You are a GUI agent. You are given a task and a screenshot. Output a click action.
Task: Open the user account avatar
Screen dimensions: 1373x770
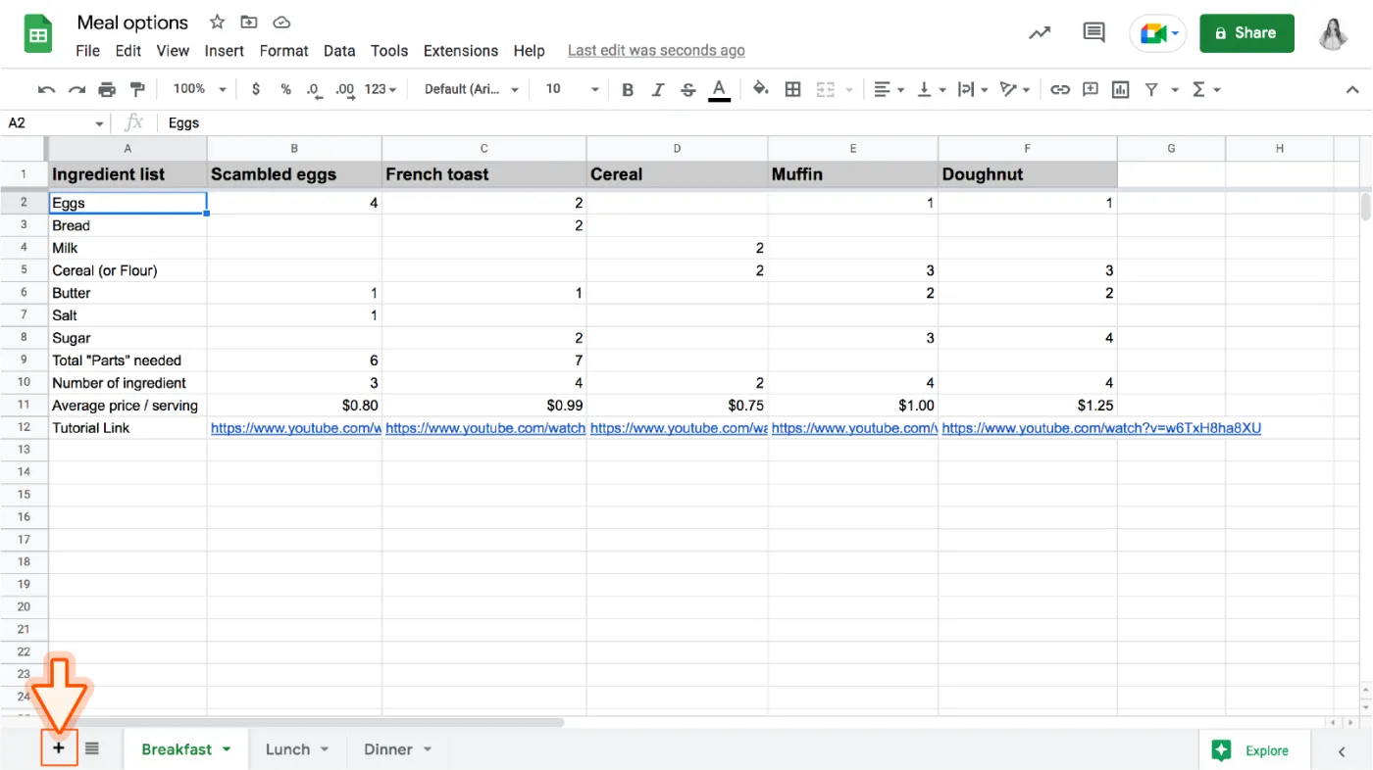pos(1333,33)
